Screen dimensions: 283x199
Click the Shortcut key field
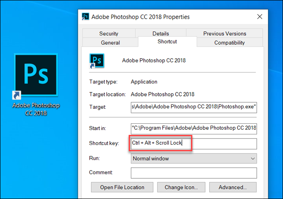point(194,143)
